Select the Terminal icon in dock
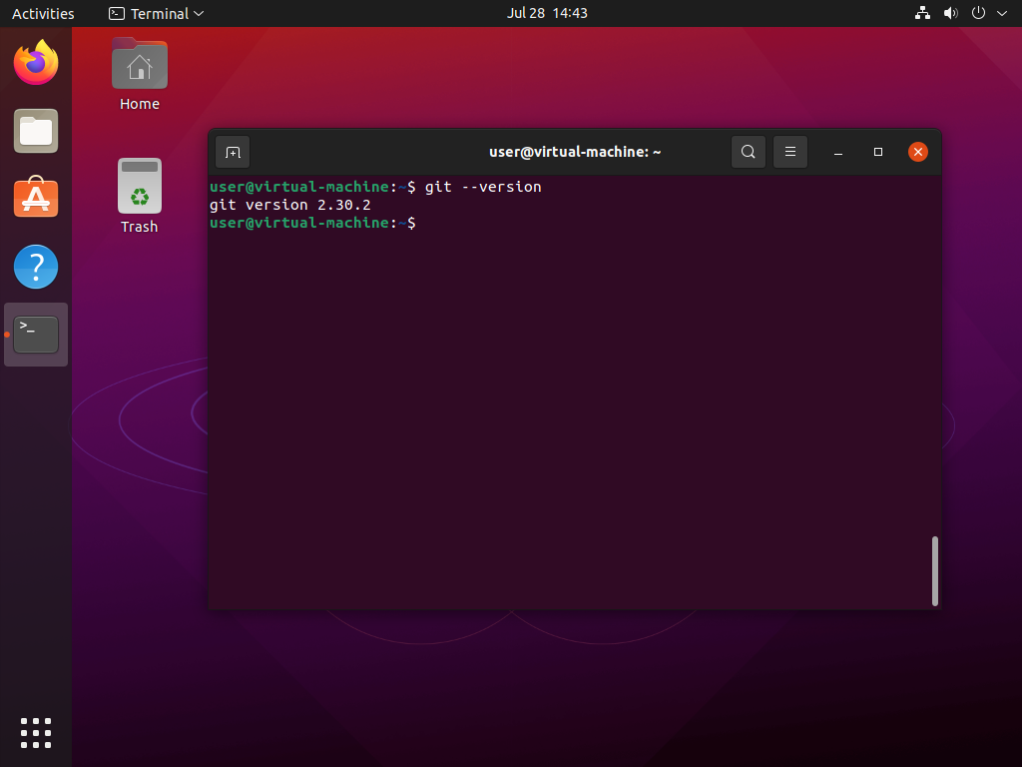The image size is (1022, 767). pyautogui.click(x=36, y=335)
